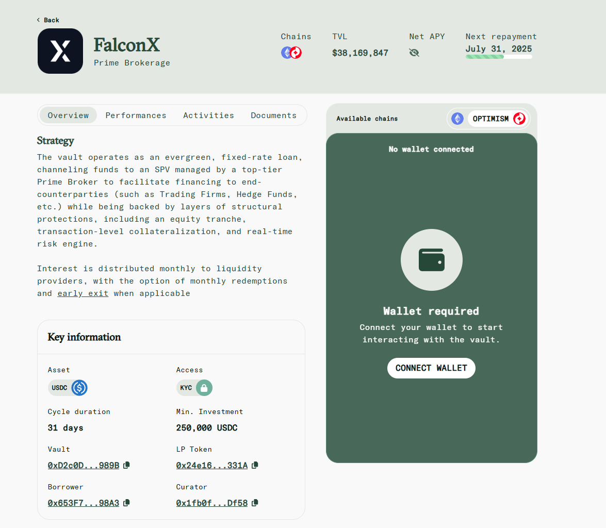Go back using the Back chevron link

tap(48, 20)
